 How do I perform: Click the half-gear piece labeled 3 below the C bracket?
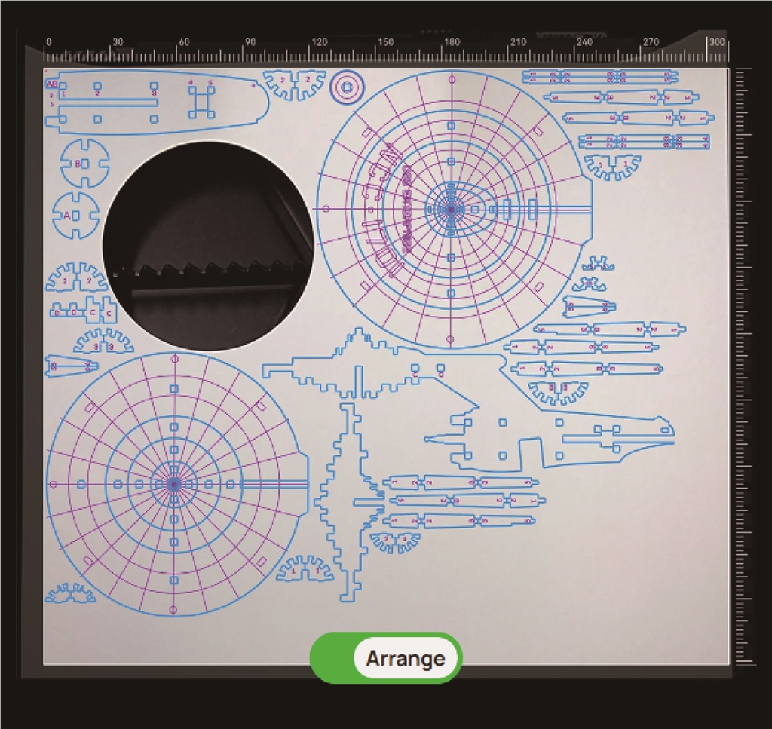(103, 342)
